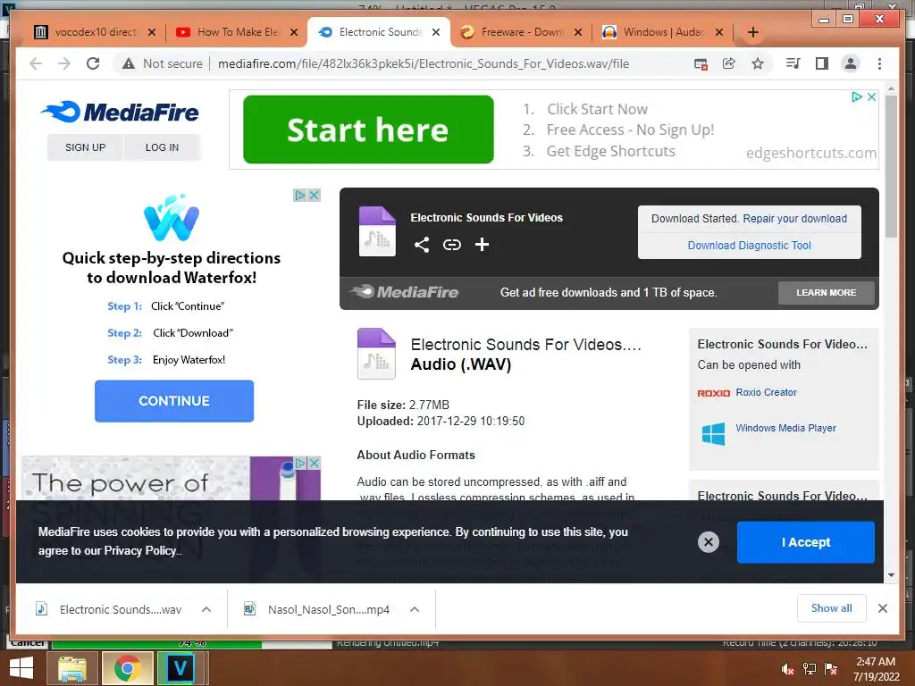Click the browser forward arrow
This screenshot has width=915, height=686.
(64, 63)
